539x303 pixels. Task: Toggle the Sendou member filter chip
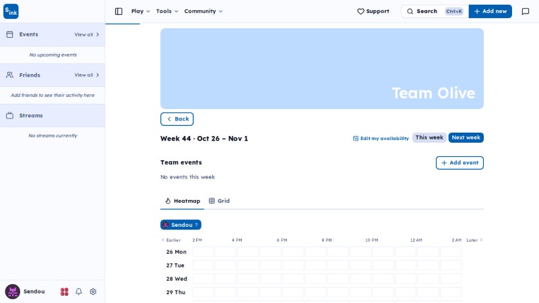click(x=181, y=225)
